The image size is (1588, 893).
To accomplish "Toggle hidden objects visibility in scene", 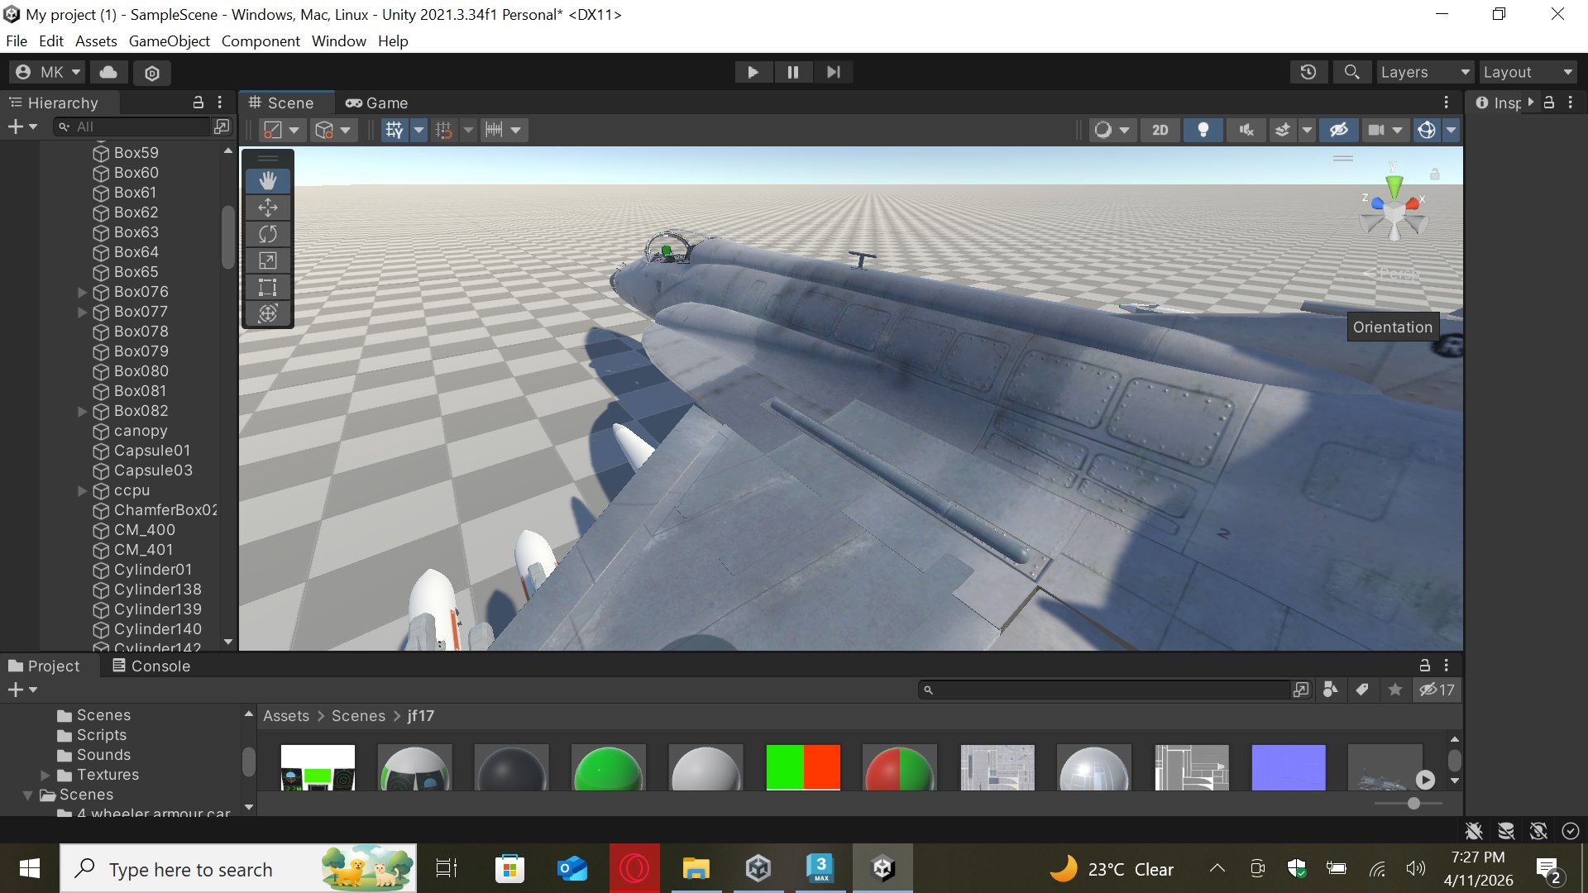I will click(1339, 130).
